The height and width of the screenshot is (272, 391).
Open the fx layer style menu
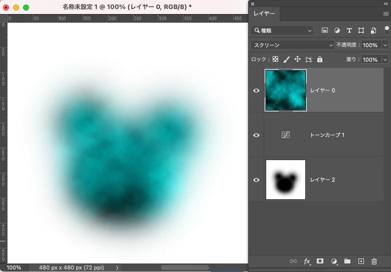pos(307,261)
